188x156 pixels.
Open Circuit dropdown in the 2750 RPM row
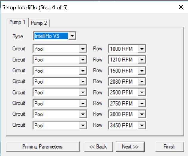[60, 103]
